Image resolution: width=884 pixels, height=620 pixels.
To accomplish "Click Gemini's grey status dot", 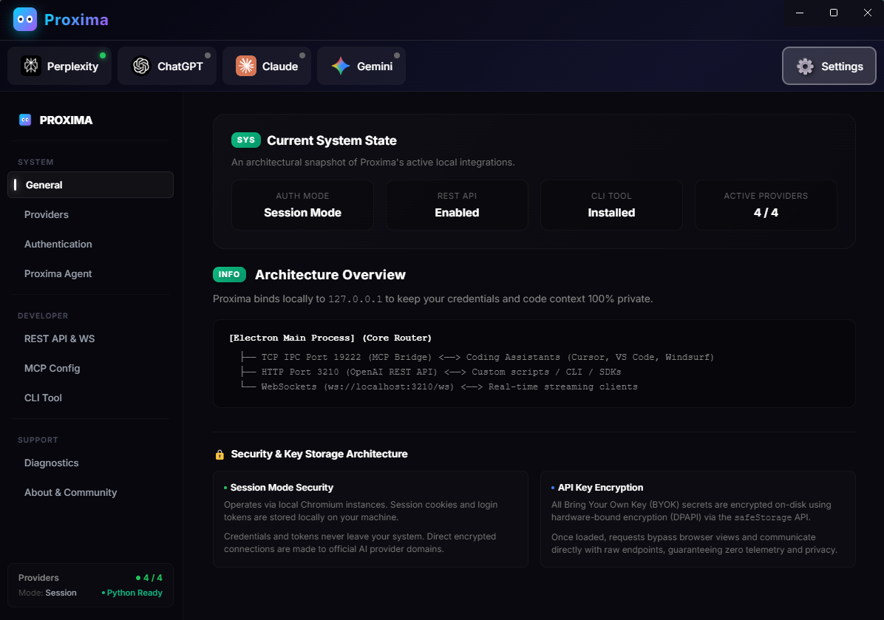I will pos(397,55).
